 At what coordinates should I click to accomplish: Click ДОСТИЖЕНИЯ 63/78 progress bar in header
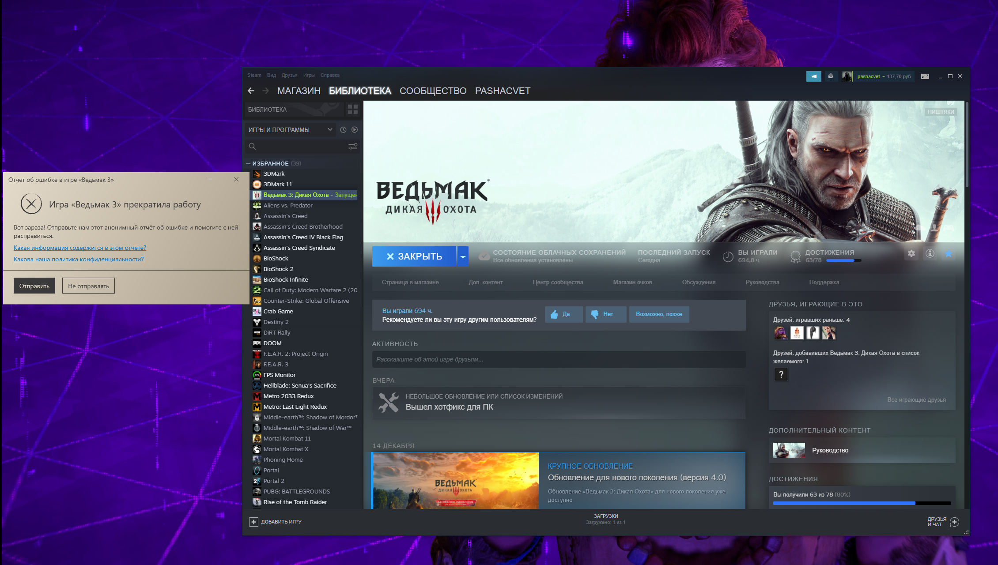pos(843,260)
